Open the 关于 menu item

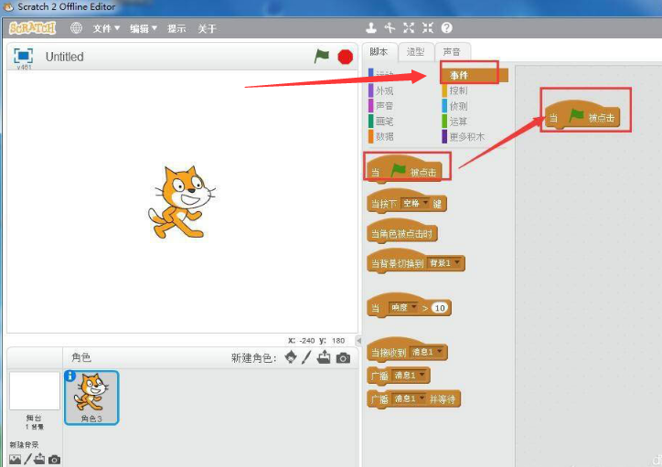[207, 28]
